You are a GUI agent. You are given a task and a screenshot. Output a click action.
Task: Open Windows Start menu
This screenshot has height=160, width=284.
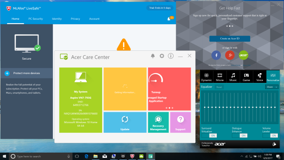pyautogui.click(x=4, y=156)
